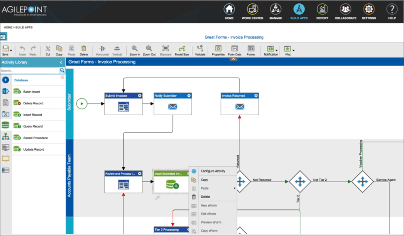Click the Cut scissors icon
Image resolution: width=404 pixels, height=236 pixels.
(48, 48)
